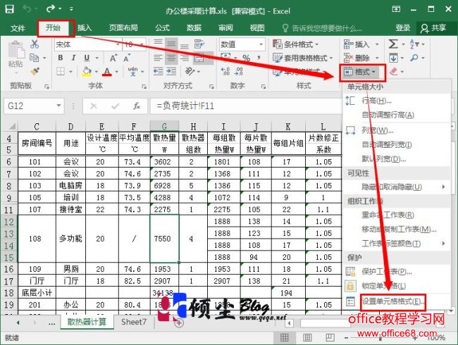Toggle center horizontal alignment
Viewport: 458px width, 345px height.
coord(171,58)
